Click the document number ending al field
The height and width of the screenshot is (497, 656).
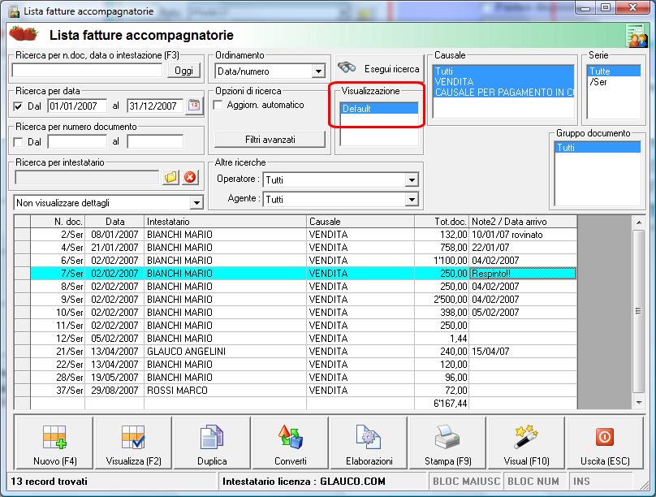click(155, 142)
